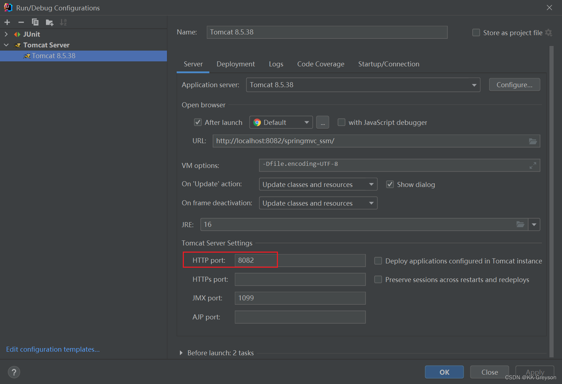Open the On frame deactivation dropdown

(x=318, y=203)
